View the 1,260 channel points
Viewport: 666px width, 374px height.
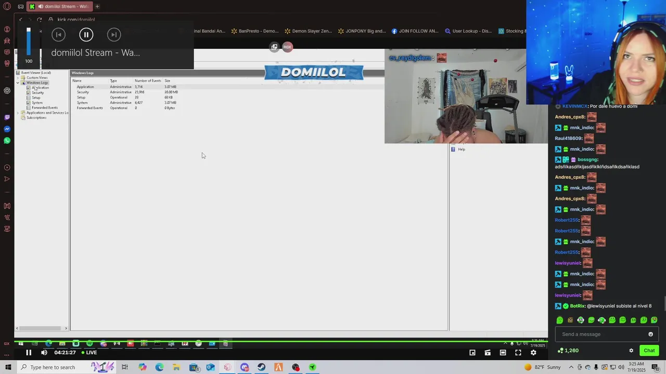click(x=568, y=351)
